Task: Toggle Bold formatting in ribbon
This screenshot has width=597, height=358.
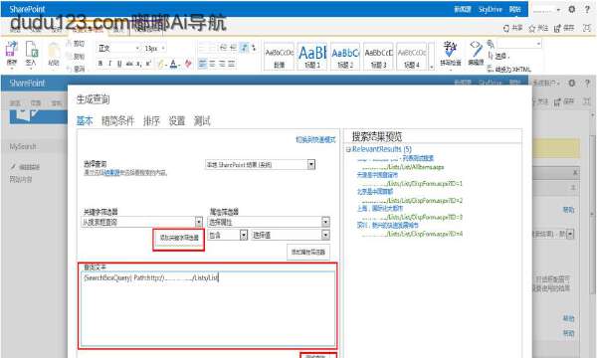Action: tap(100, 64)
